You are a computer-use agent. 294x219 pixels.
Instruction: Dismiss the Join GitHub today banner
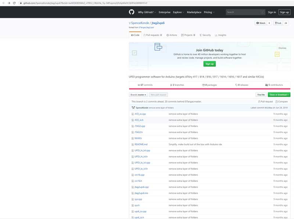click(282, 48)
